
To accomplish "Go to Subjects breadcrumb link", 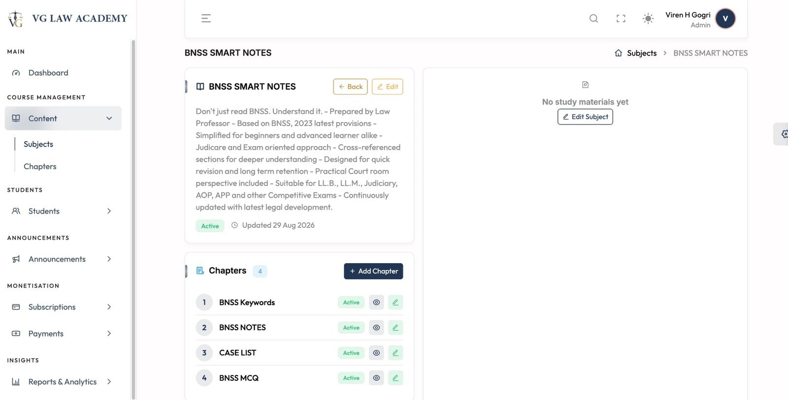I will [642, 53].
